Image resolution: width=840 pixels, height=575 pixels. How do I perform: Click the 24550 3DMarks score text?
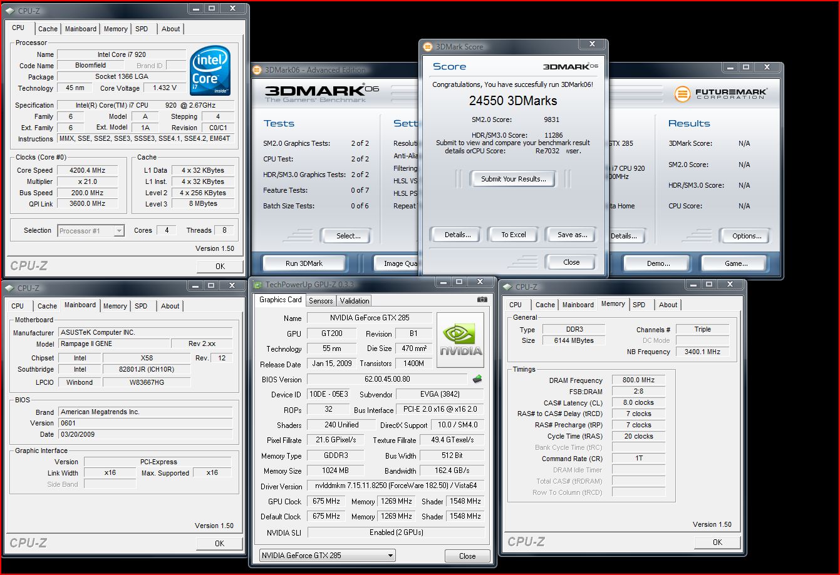pyautogui.click(x=513, y=101)
